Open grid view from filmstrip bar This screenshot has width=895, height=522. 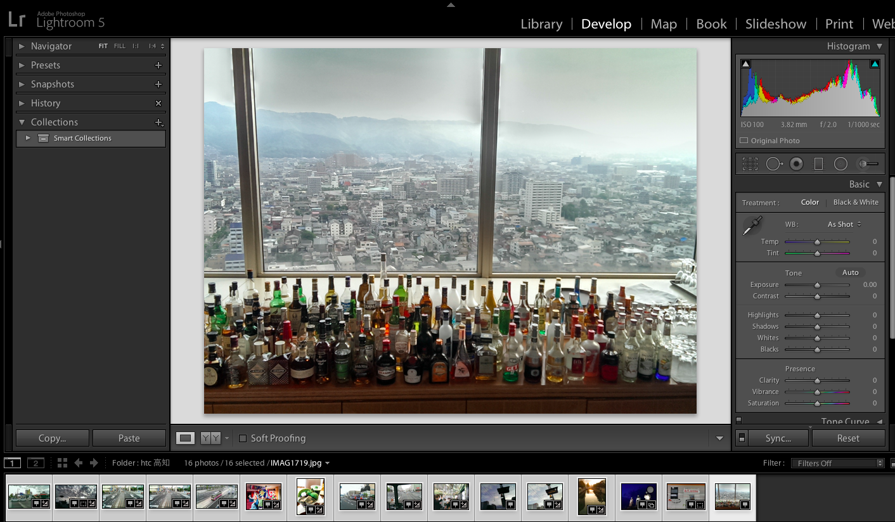click(x=62, y=463)
